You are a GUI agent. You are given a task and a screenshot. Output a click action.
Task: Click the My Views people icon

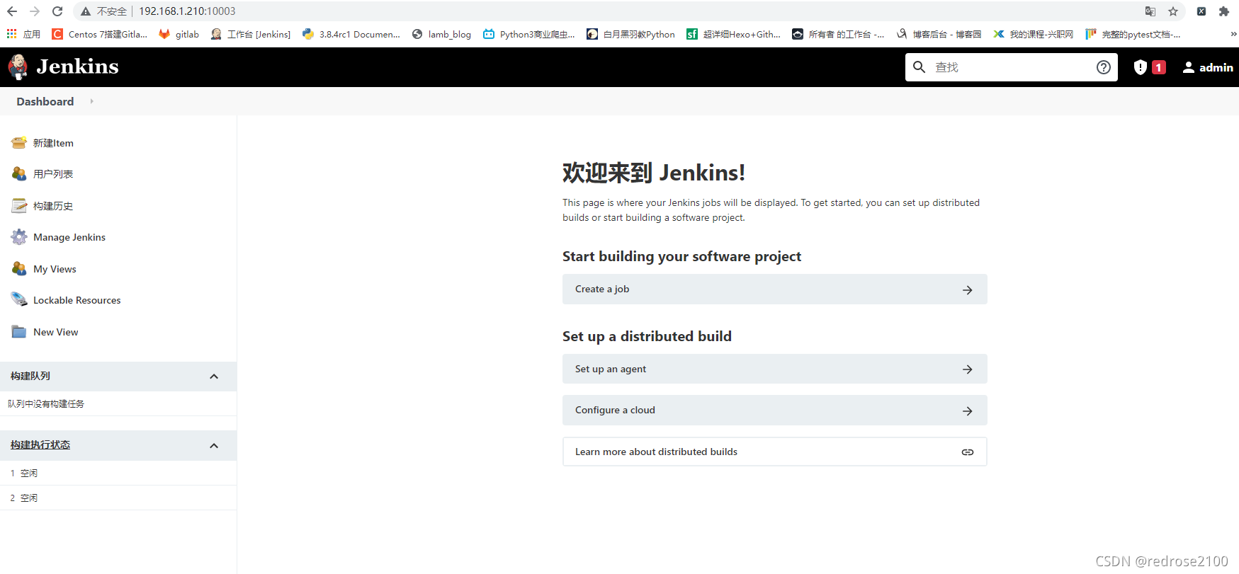click(x=19, y=269)
